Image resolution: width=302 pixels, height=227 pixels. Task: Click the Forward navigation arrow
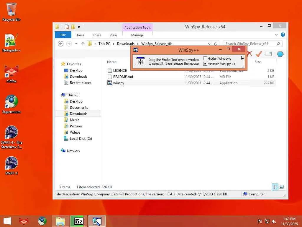coord(69,44)
